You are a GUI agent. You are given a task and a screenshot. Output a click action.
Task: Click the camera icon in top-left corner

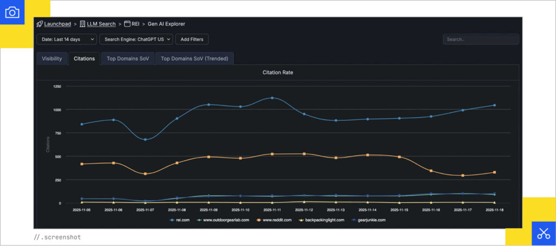pos(12,12)
